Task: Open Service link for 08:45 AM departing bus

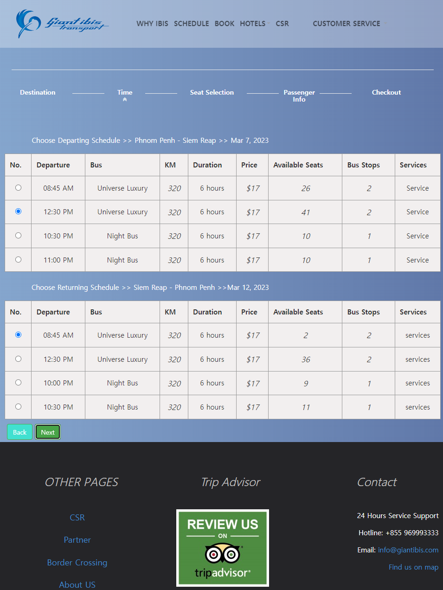Action: tap(417, 188)
